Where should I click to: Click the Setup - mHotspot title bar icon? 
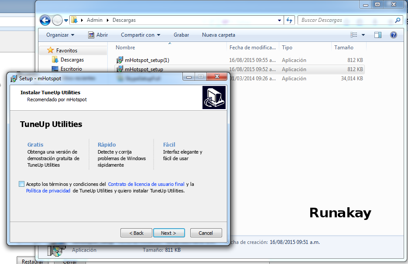pos(14,78)
